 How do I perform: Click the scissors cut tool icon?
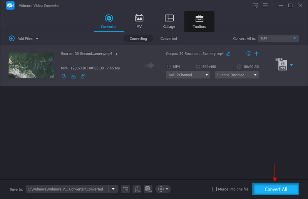(x=74, y=76)
